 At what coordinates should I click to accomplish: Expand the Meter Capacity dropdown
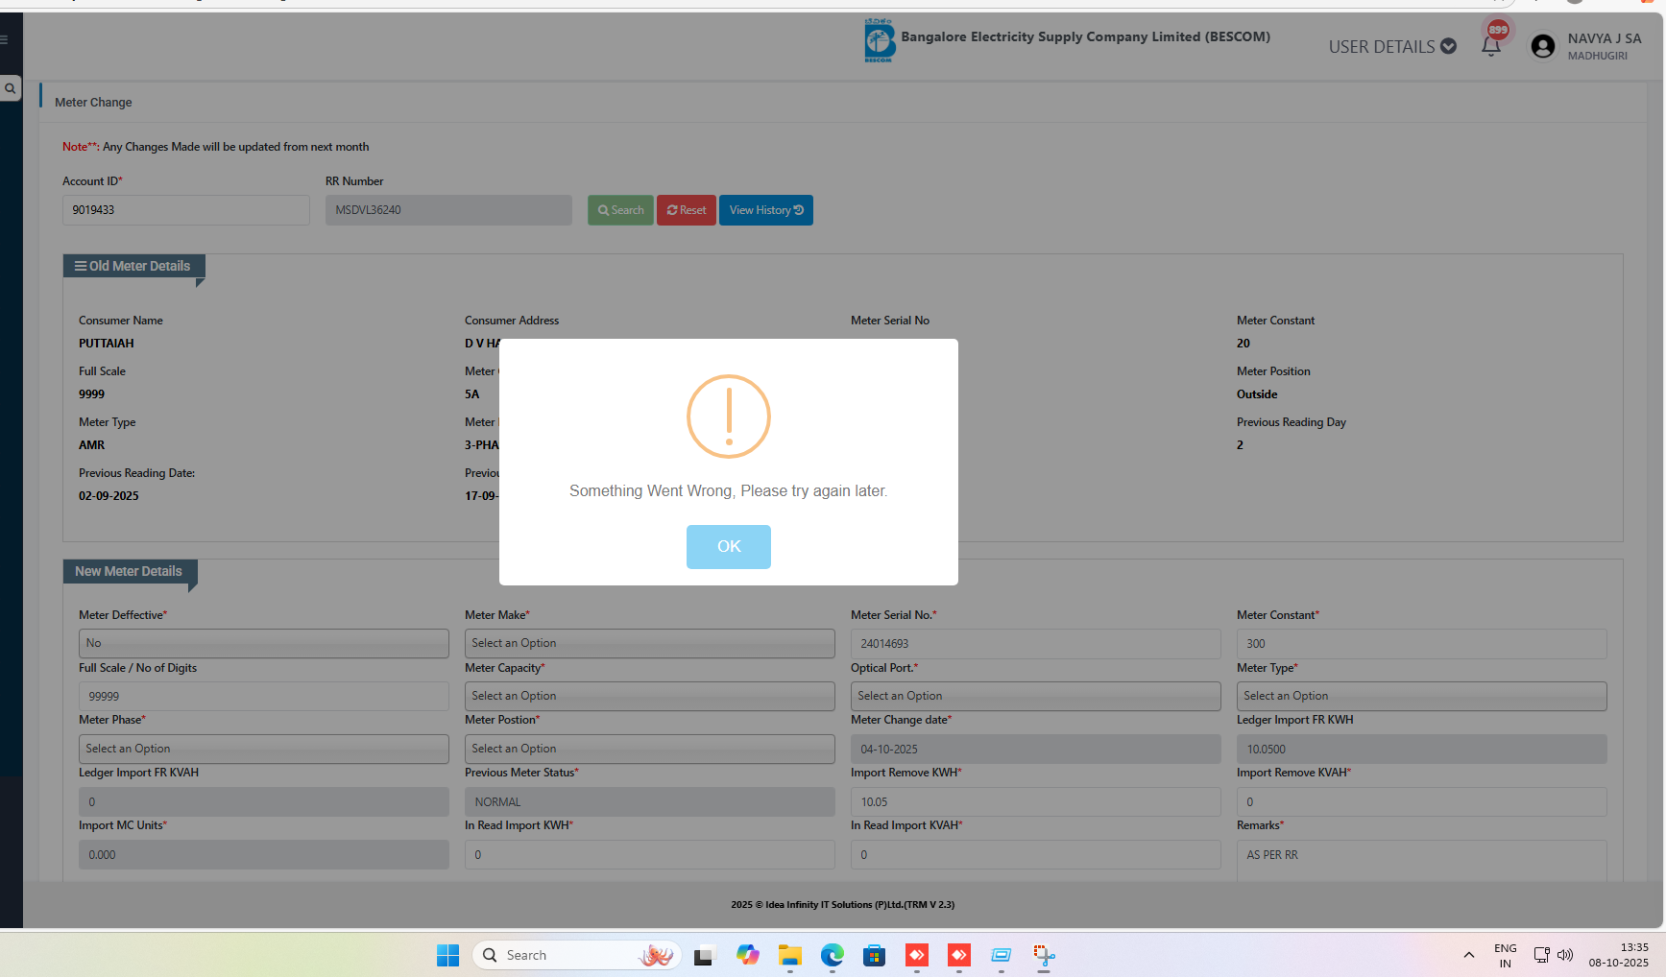(x=649, y=696)
